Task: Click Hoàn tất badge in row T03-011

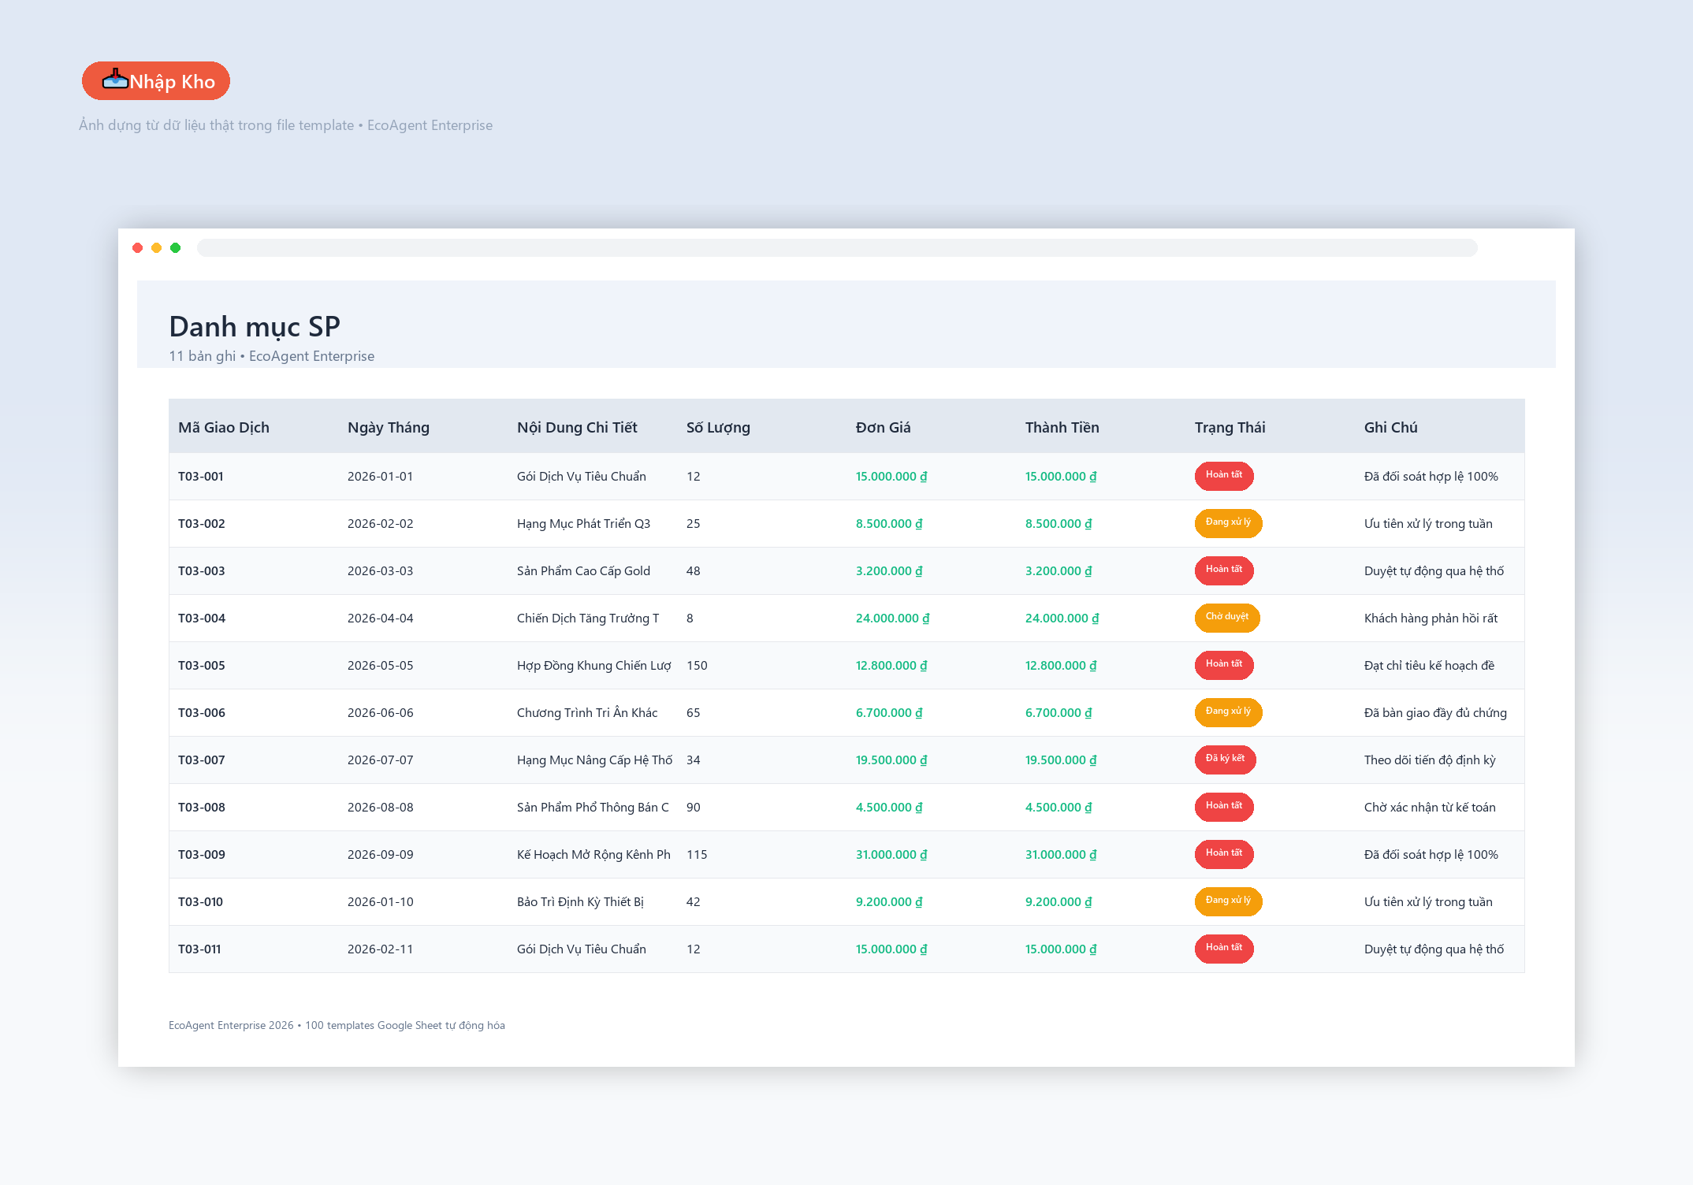Action: 1224,948
